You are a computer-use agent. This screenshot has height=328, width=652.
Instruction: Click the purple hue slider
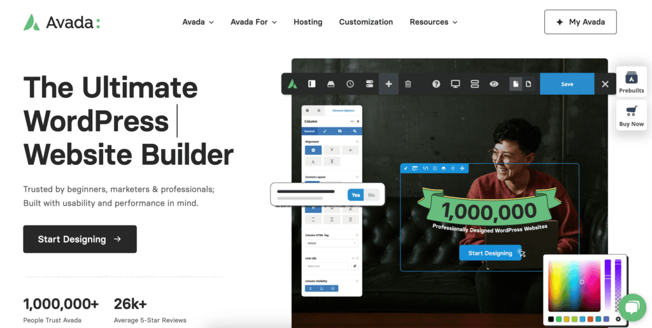pyautogui.click(x=608, y=285)
